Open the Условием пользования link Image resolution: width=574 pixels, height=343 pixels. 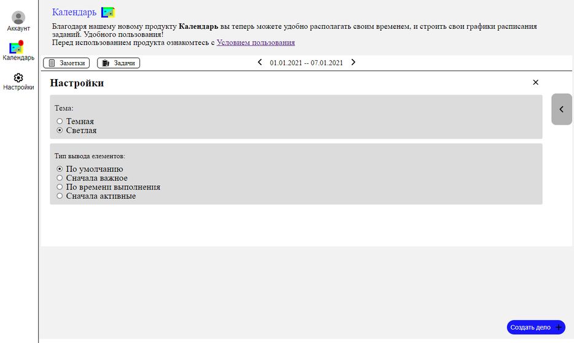(x=255, y=42)
